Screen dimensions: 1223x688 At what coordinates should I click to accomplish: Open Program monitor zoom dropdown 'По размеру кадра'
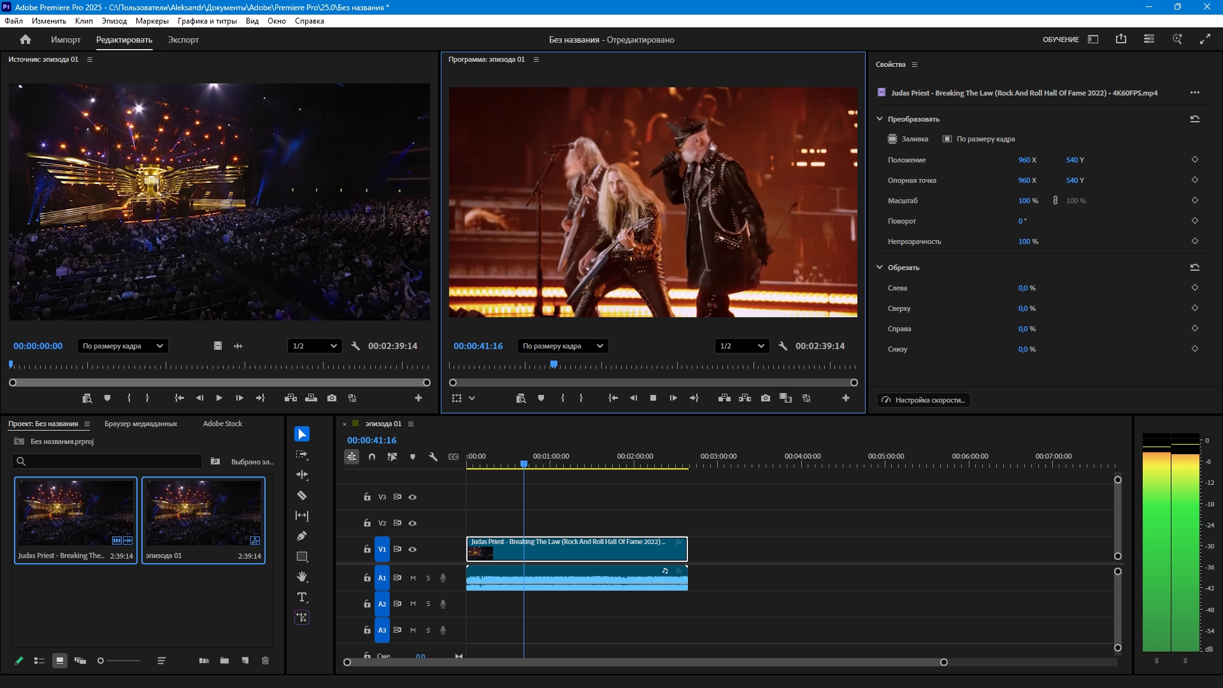click(x=562, y=346)
